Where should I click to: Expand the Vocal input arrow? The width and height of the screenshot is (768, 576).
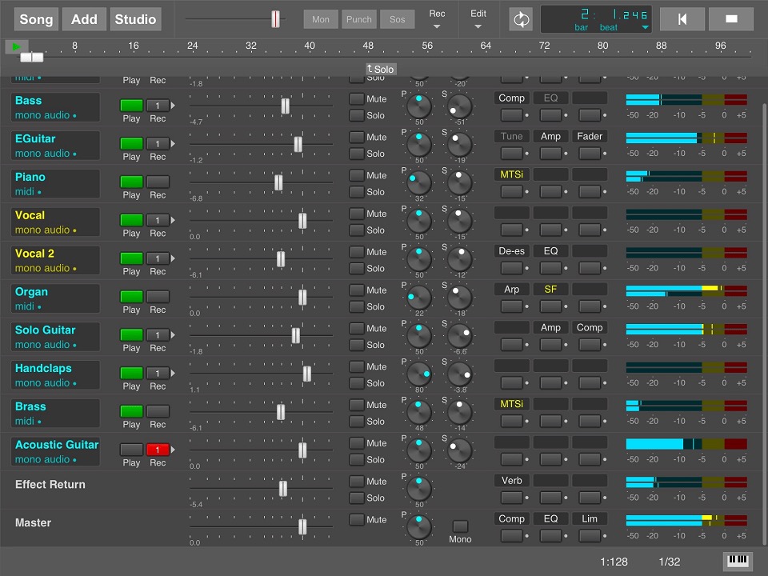click(173, 220)
